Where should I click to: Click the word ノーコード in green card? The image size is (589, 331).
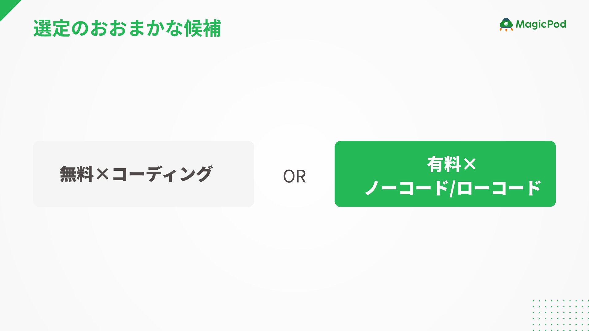[406, 188]
